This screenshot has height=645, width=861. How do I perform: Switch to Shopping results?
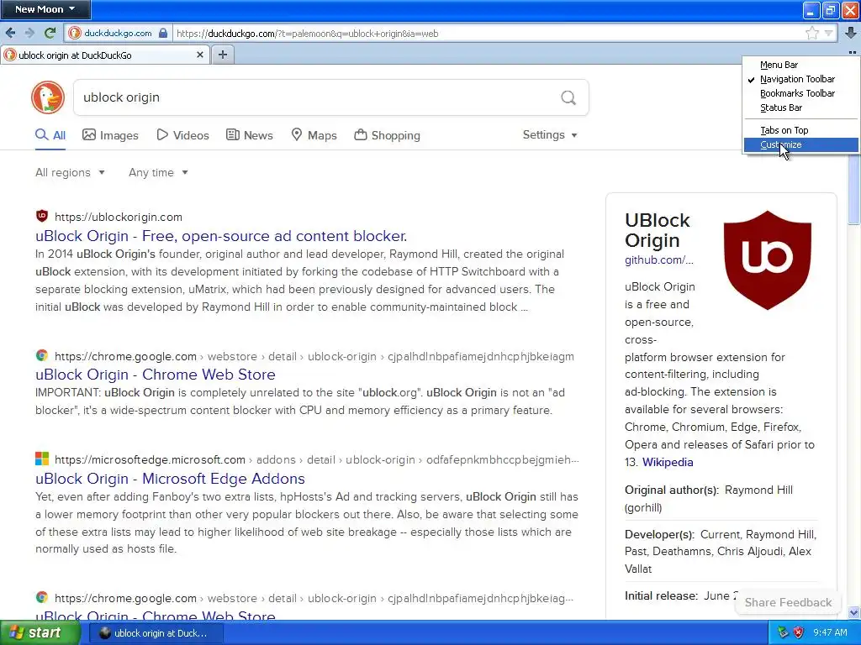(x=387, y=135)
